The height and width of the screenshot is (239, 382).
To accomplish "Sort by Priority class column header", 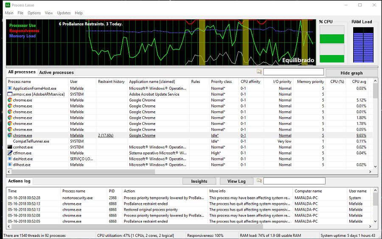I will click(x=224, y=82).
